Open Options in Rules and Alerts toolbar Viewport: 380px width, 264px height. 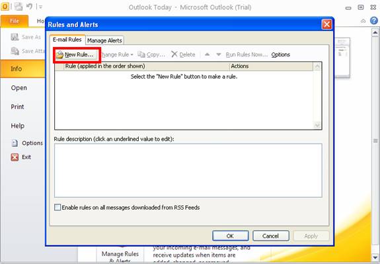click(x=281, y=55)
